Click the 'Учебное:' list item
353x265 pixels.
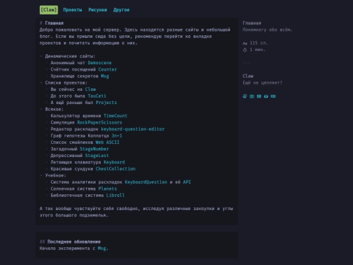(56, 175)
